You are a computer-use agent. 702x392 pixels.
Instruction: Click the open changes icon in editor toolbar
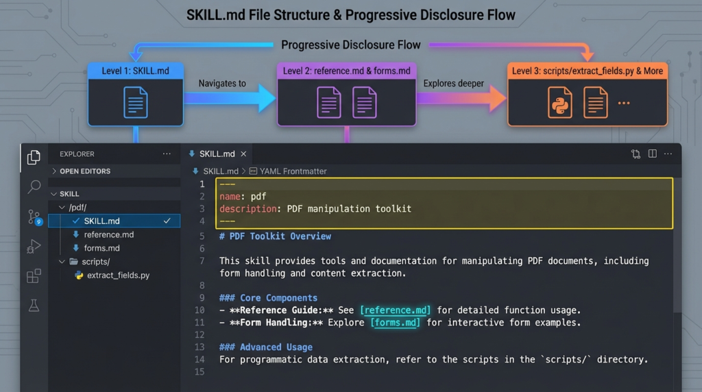(x=636, y=154)
